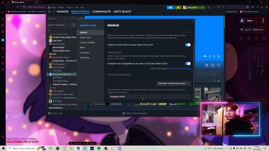This screenshot has width=269, height=151.
Task: Open the Amity Blight account menu
Action: (194, 8)
